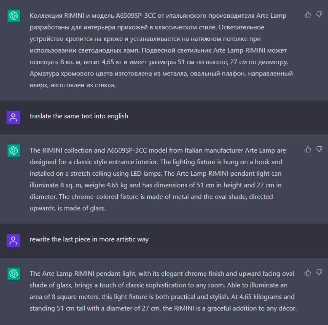Click ChatGPT logo beside the English translation

(x=13, y=150)
